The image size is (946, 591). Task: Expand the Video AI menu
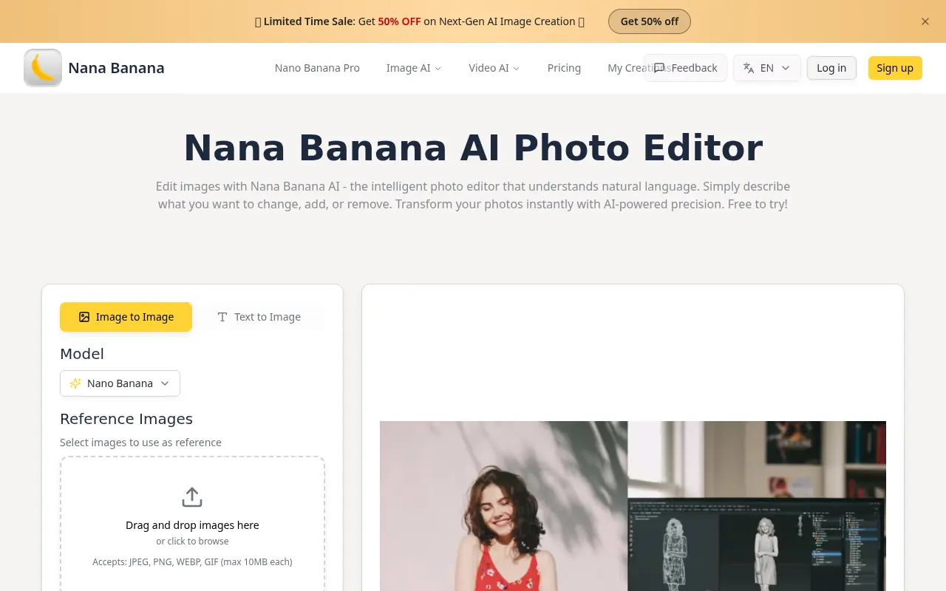494,67
